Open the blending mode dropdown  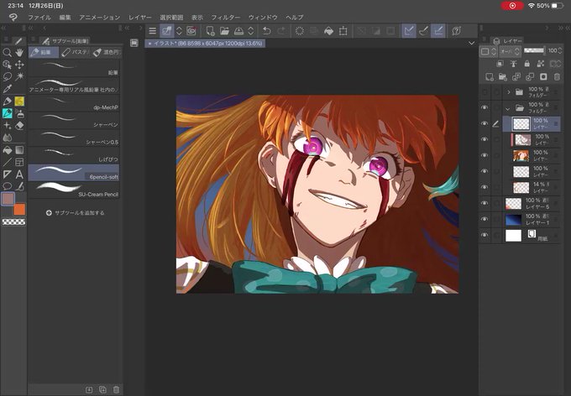(511, 51)
